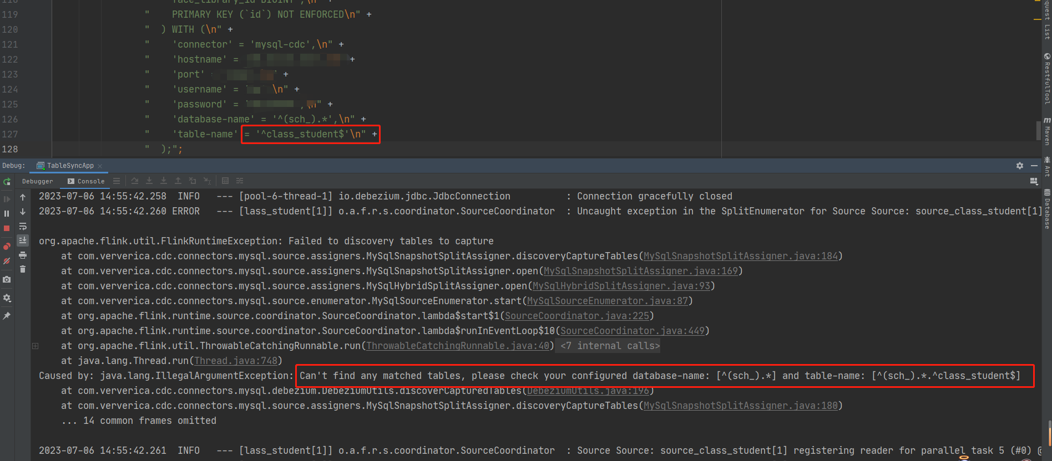Open MySqlSourceEnumerator.java:87 link
The height and width of the screenshot is (461, 1052).
click(x=607, y=301)
